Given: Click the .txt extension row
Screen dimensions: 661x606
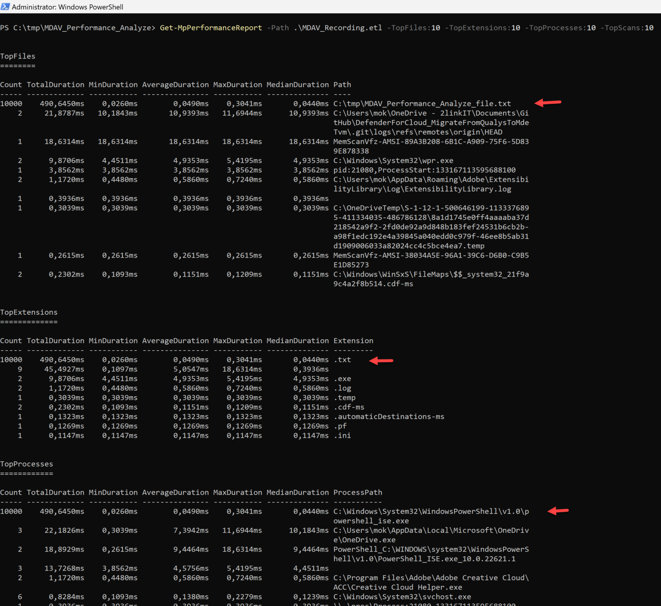Looking at the screenshot, I should tap(342, 360).
